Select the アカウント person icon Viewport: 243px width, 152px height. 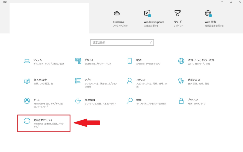coord(130,81)
